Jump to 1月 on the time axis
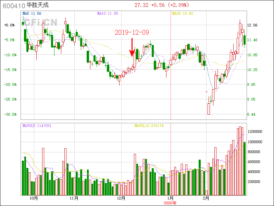274x206 pixels. click(x=170, y=198)
